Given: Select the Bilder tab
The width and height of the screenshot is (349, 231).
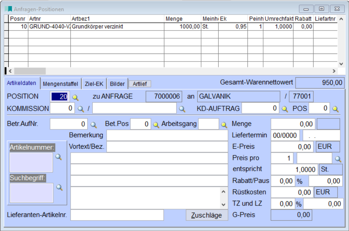Looking at the screenshot, I should coord(118,84).
